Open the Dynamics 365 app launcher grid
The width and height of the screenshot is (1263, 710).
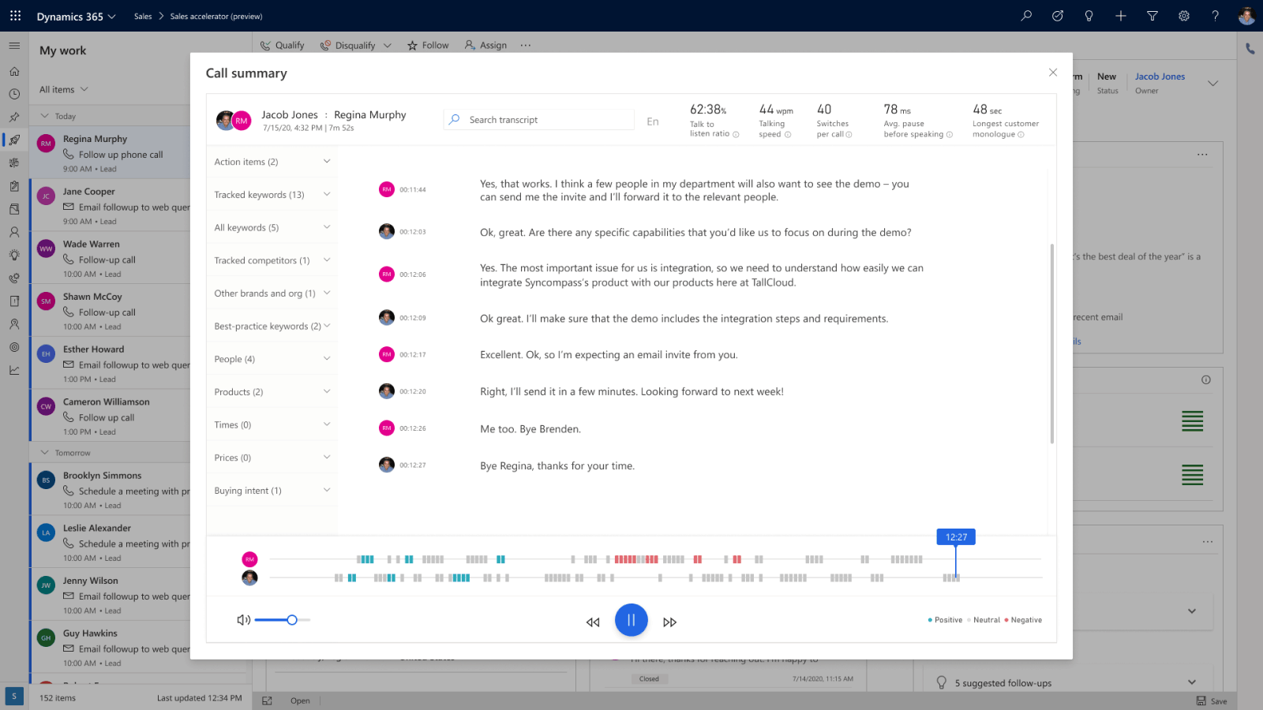pyautogui.click(x=15, y=16)
